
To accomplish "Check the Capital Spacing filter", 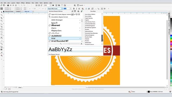I will 84,18.
